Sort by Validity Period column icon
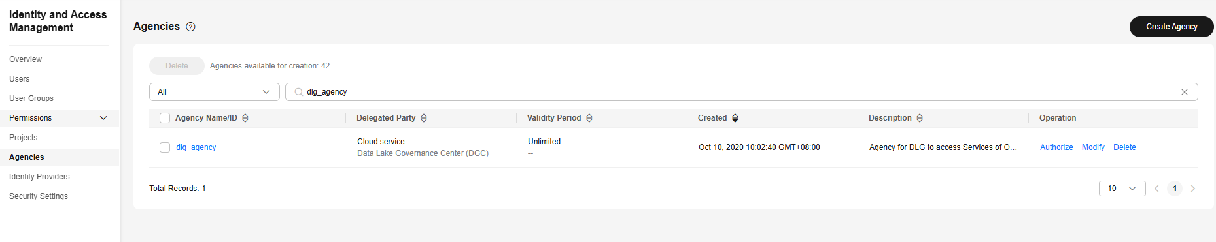 pyautogui.click(x=589, y=118)
